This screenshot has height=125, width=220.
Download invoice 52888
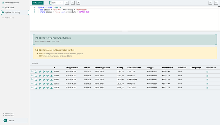[x=51, y=76]
